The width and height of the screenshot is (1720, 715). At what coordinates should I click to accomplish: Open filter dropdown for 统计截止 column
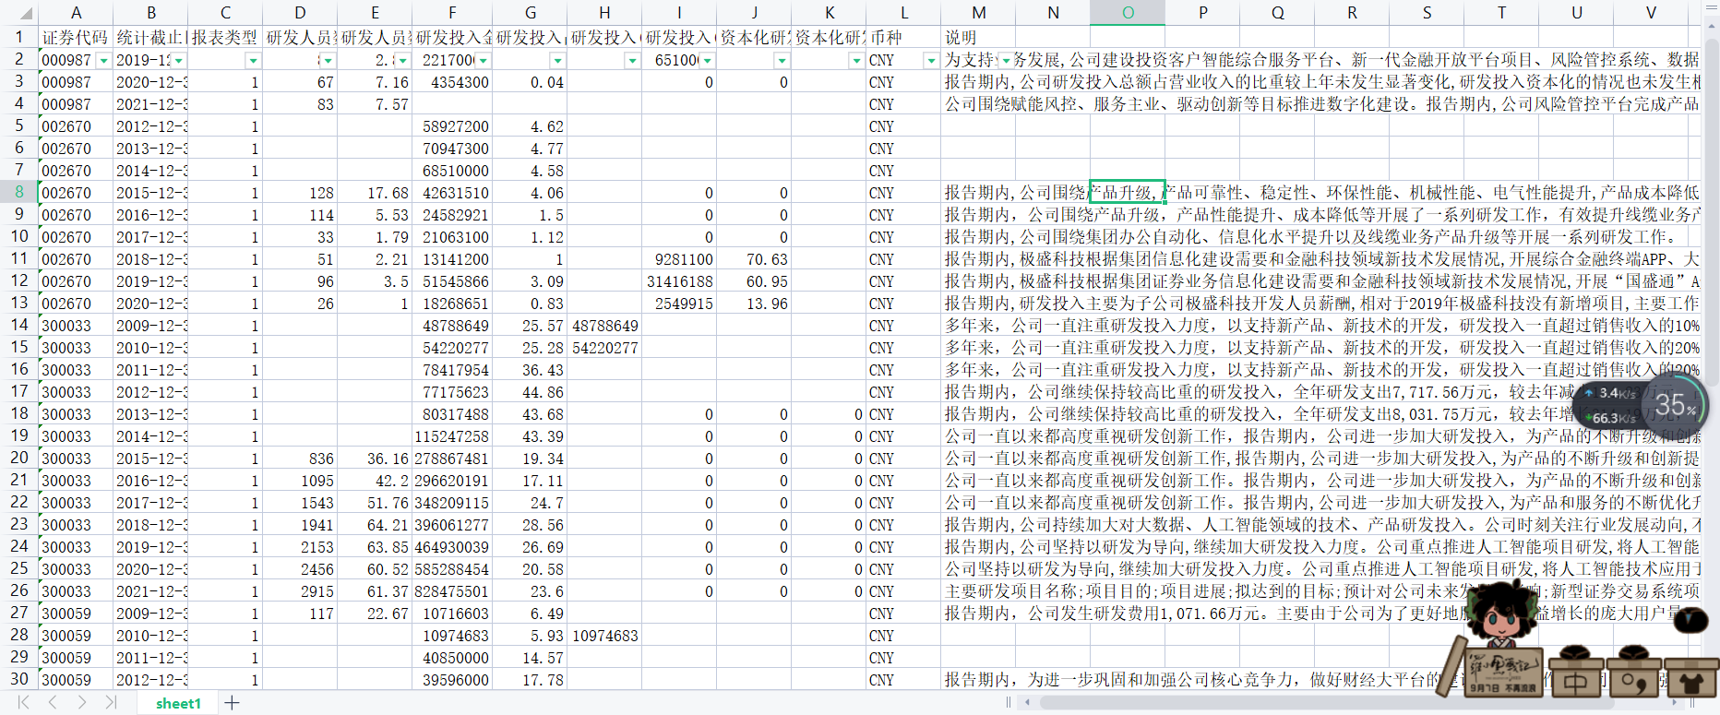[178, 60]
